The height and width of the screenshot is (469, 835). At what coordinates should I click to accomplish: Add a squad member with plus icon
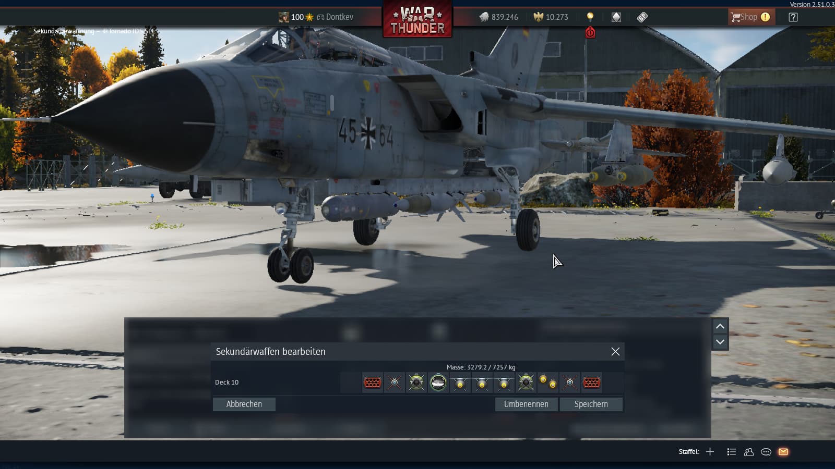tap(710, 452)
